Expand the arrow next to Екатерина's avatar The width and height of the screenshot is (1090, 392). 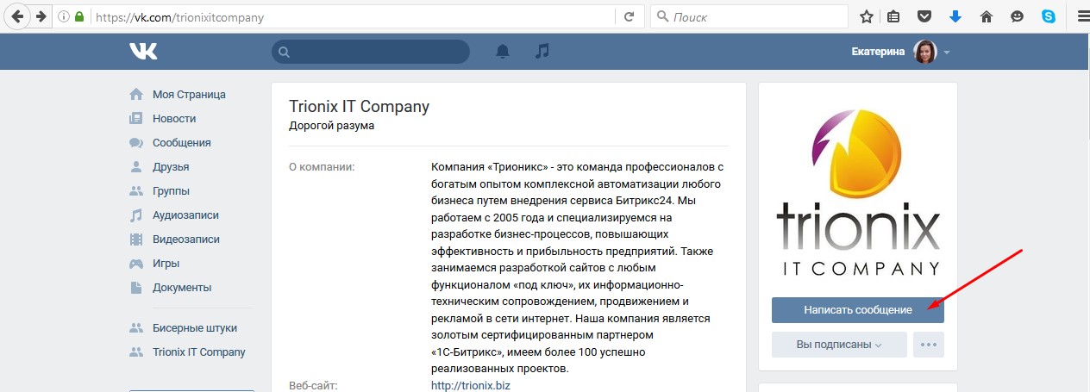click(946, 53)
